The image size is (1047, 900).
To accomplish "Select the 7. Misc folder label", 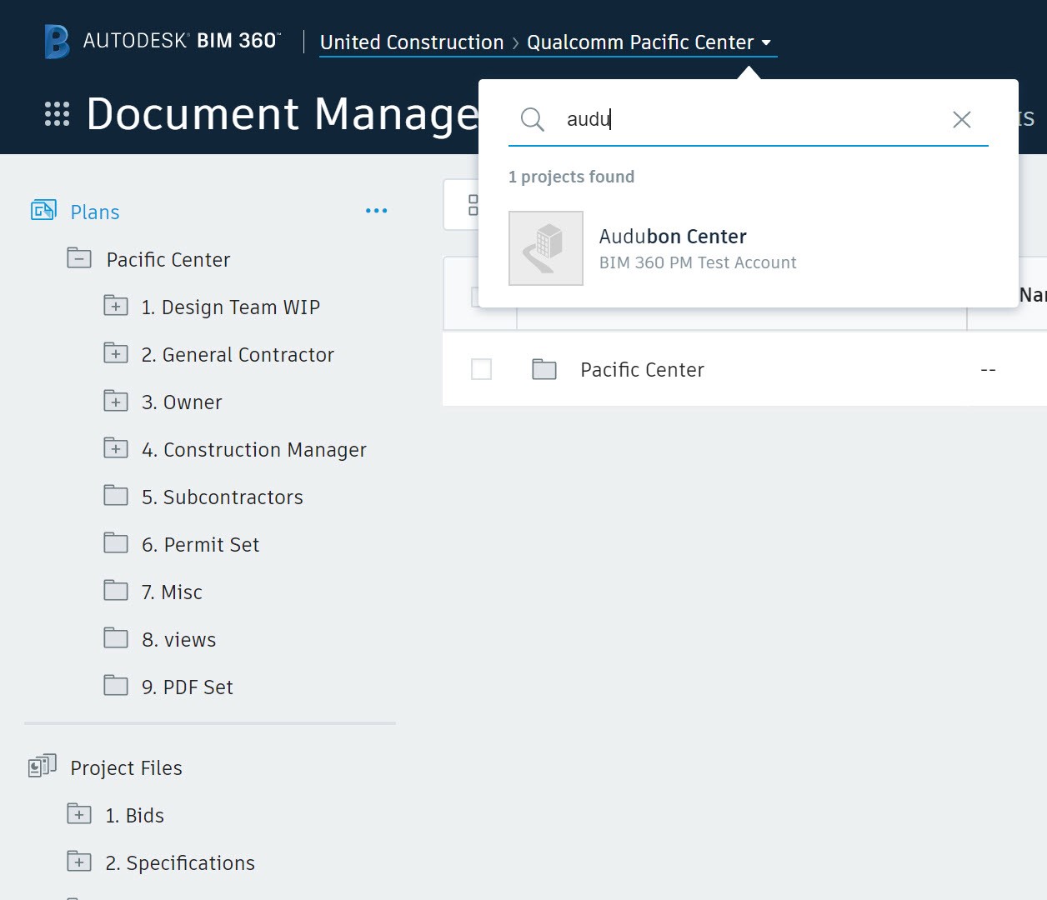I will point(172,592).
